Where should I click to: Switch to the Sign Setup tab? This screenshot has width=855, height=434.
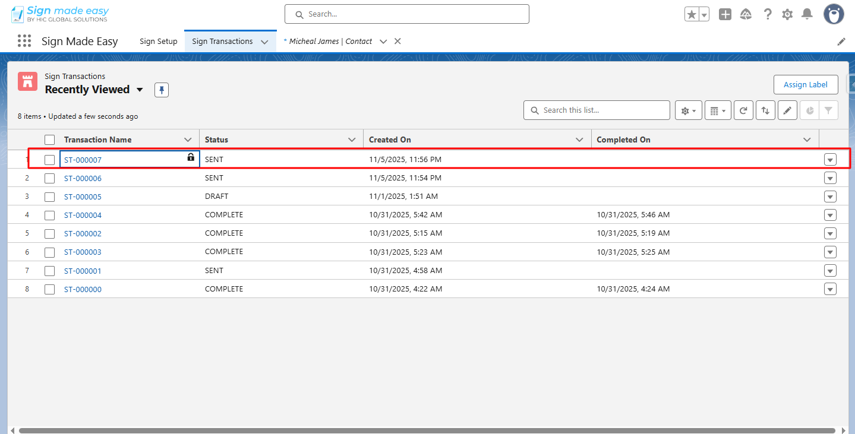click(x=159, y=42)
